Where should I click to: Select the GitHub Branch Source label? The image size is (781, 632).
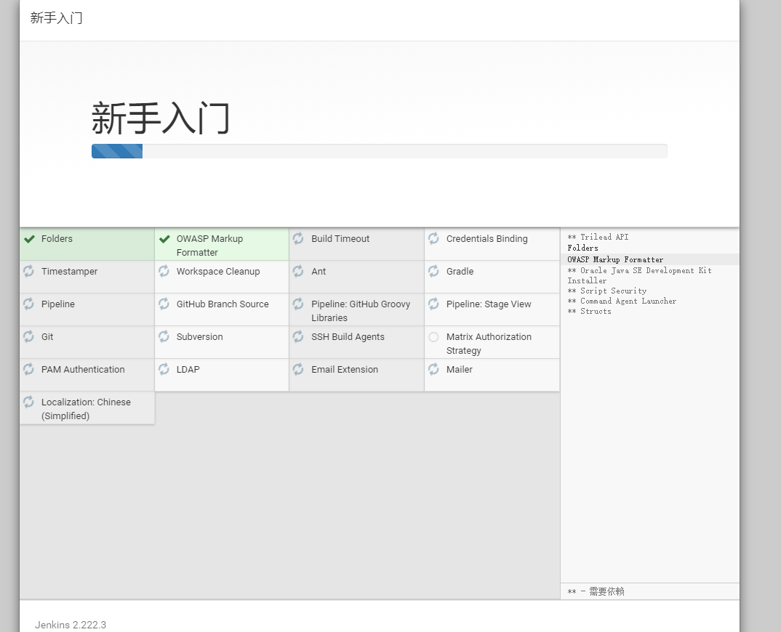click(x=223, y=304)
